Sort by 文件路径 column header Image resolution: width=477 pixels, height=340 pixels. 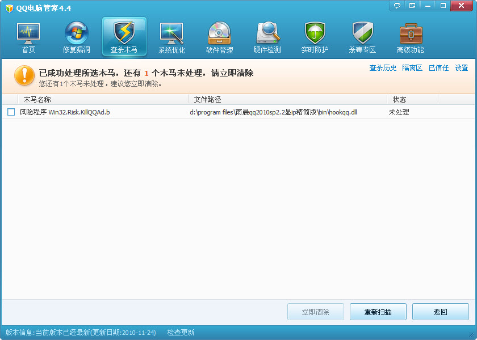[287, 99]
